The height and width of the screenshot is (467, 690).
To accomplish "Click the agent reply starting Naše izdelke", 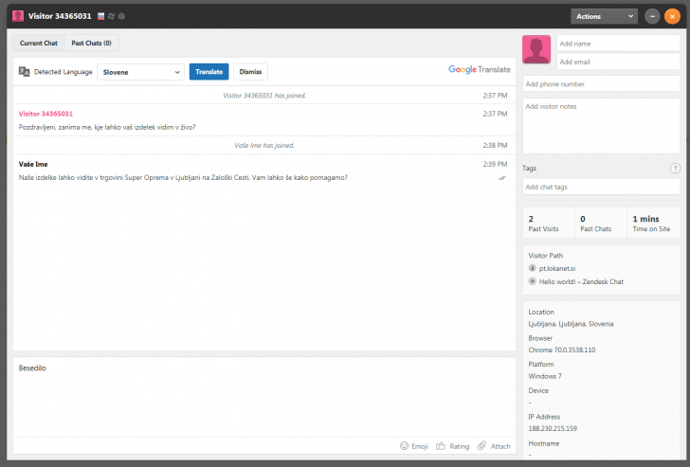I will [183, 178].
